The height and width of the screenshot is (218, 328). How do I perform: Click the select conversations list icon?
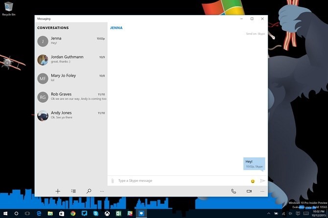click(73, 191)
